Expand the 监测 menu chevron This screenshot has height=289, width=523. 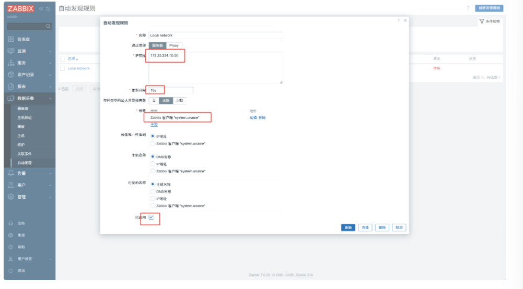[x=50, y=51]
